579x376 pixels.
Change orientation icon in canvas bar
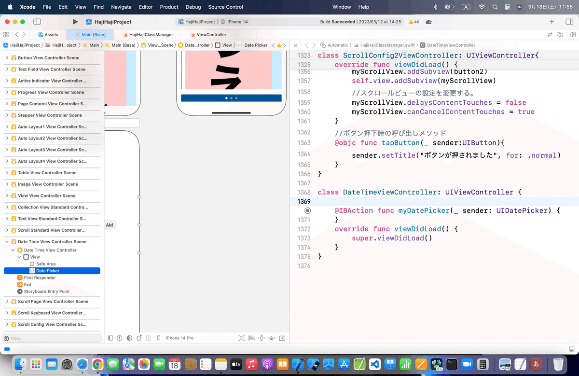tap(139, 338)
